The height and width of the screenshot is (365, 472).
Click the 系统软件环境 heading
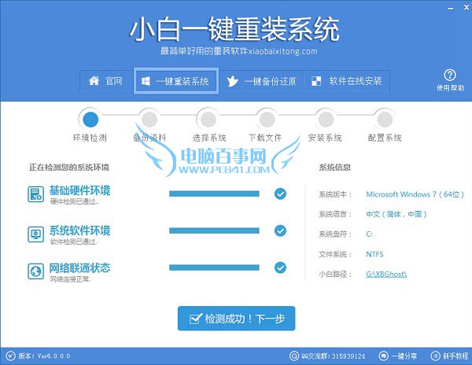79,230
